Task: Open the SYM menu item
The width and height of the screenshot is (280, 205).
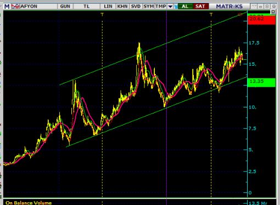Action: click(x=148, y=7)
